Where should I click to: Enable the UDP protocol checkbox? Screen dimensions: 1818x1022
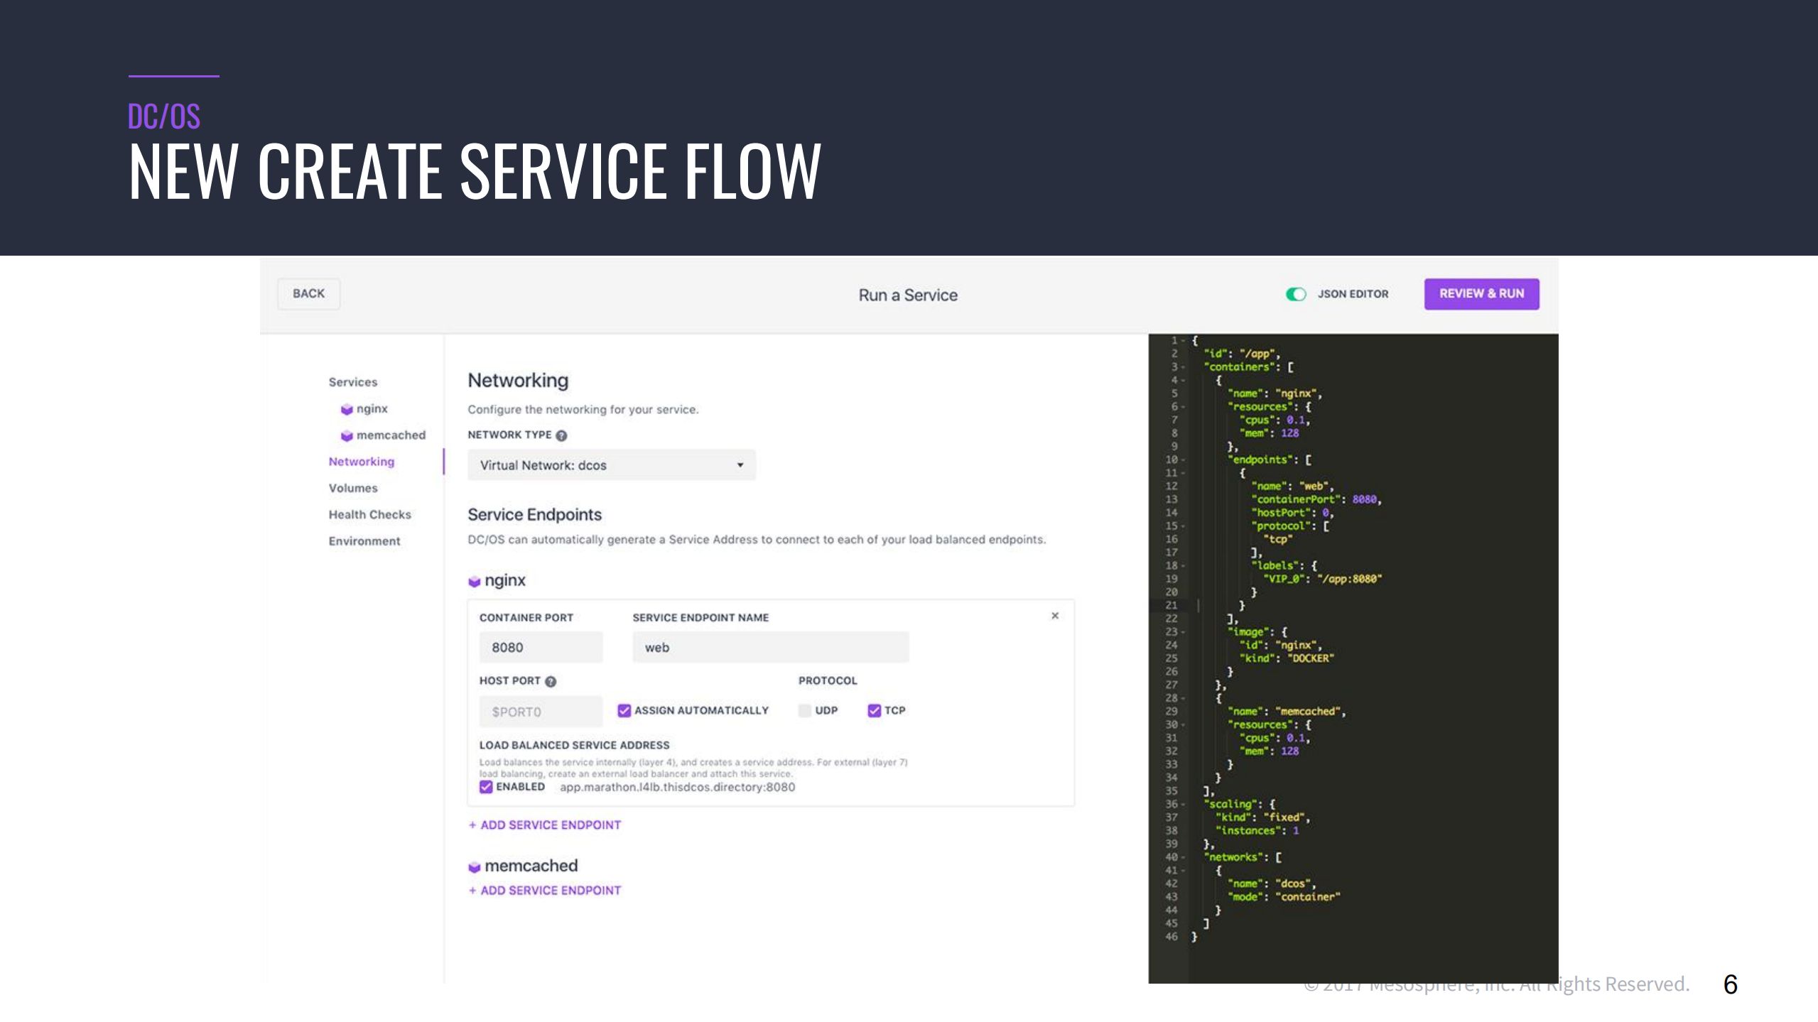click(x=805, y=710)
